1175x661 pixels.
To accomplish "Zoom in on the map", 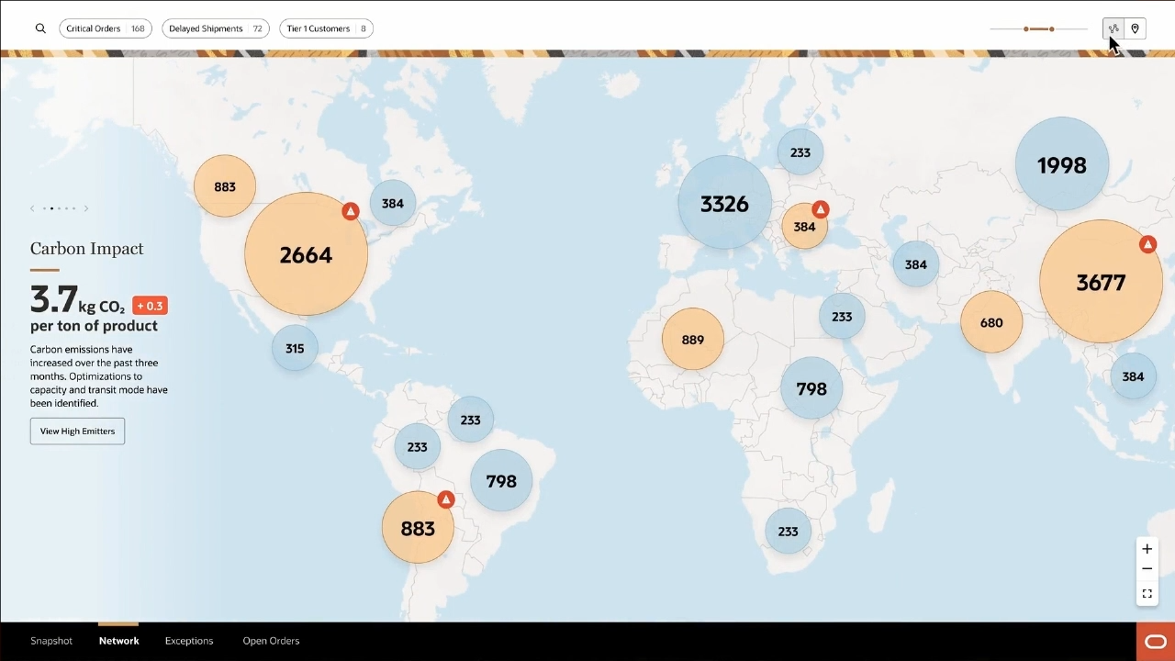I will 1147,549.
